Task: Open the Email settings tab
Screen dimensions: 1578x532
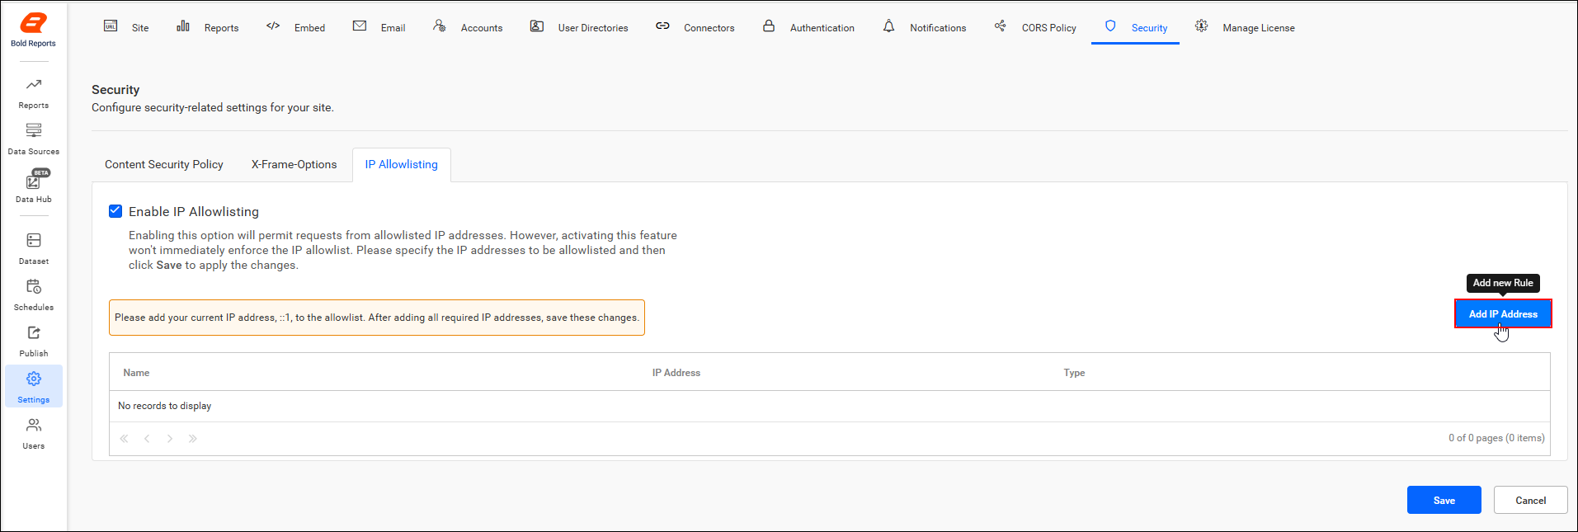Action: (379, 27)
